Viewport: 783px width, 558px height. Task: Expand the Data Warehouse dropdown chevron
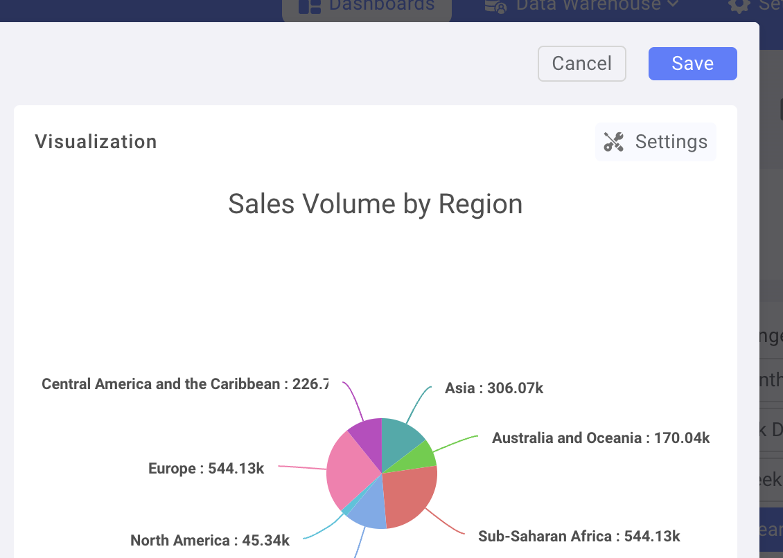click(x=671, y=5)
